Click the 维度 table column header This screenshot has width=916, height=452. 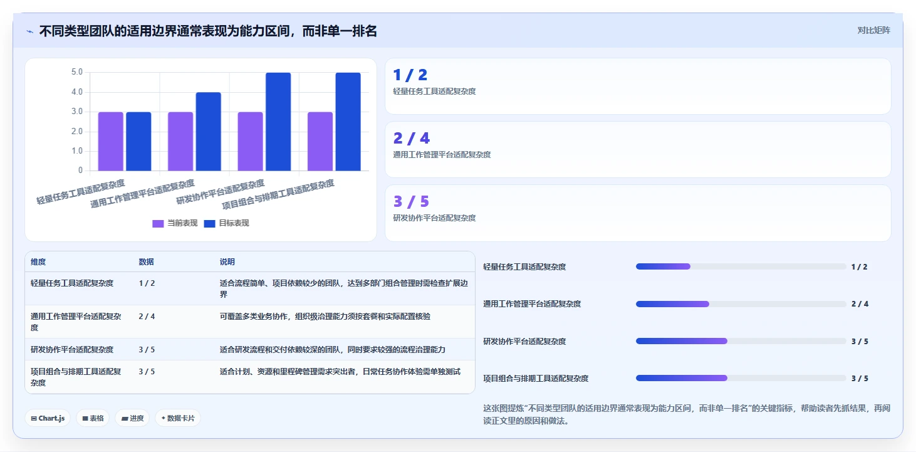pyautogui.click(x=38, y=262)
